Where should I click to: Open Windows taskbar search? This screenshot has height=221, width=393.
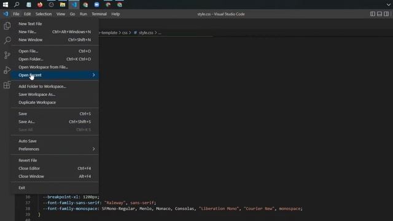coord(17,4)
